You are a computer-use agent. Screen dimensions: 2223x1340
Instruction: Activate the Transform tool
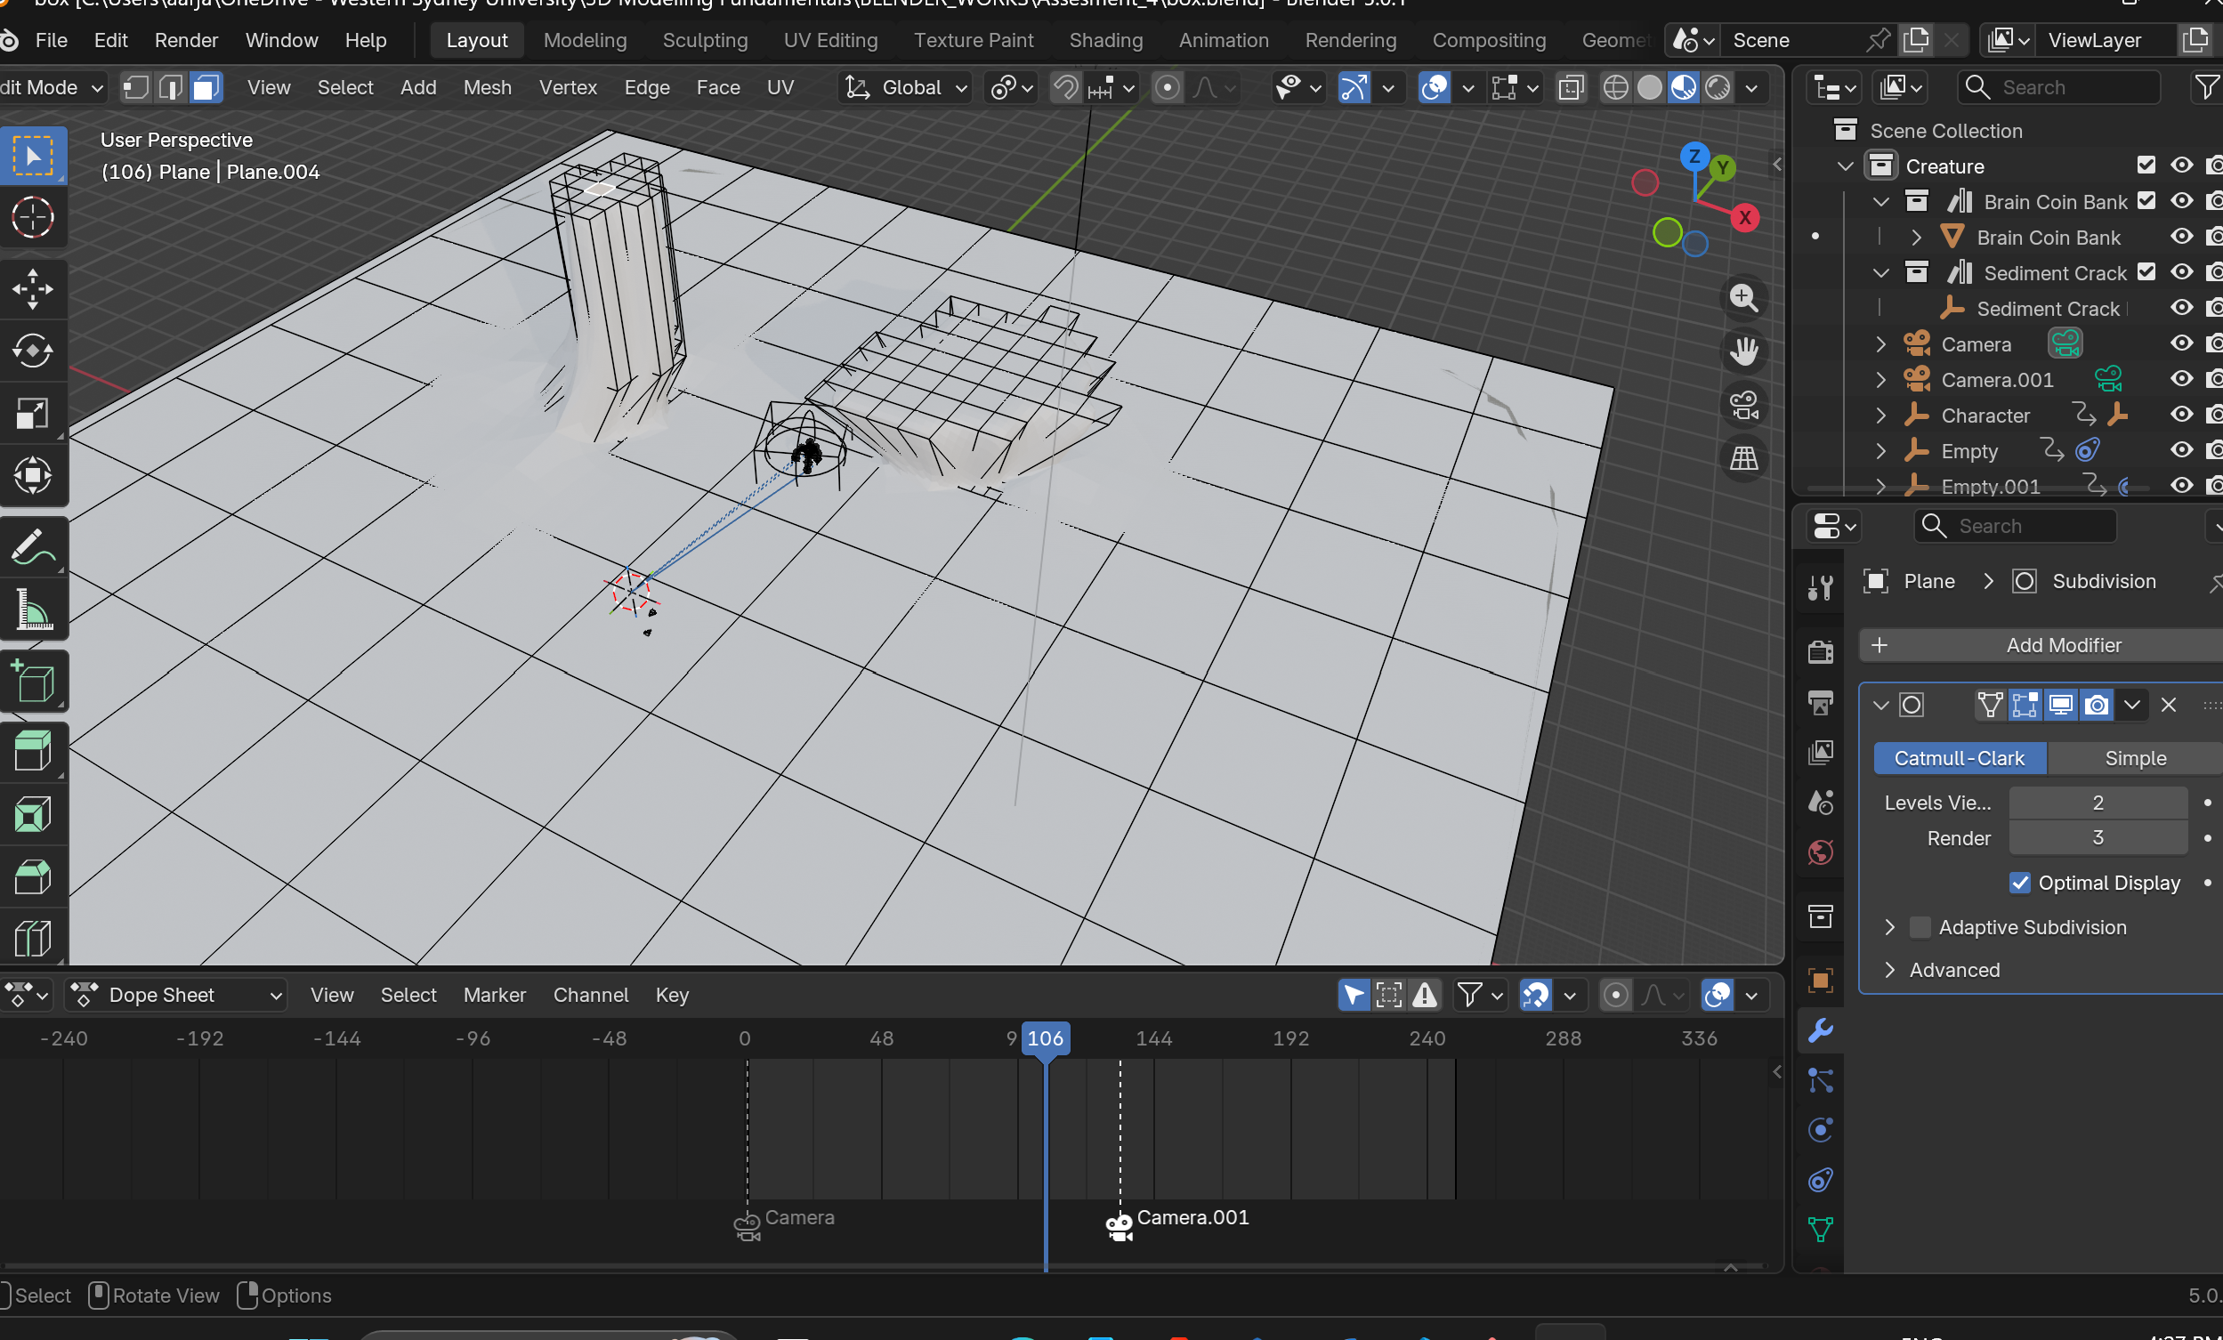tap(34, 475)
